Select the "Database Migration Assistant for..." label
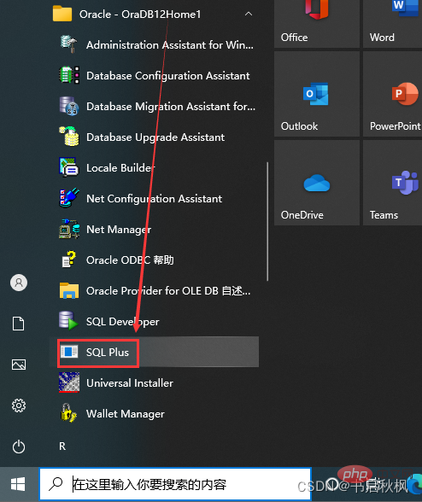 pyautogui.click(x=171, y=106)
